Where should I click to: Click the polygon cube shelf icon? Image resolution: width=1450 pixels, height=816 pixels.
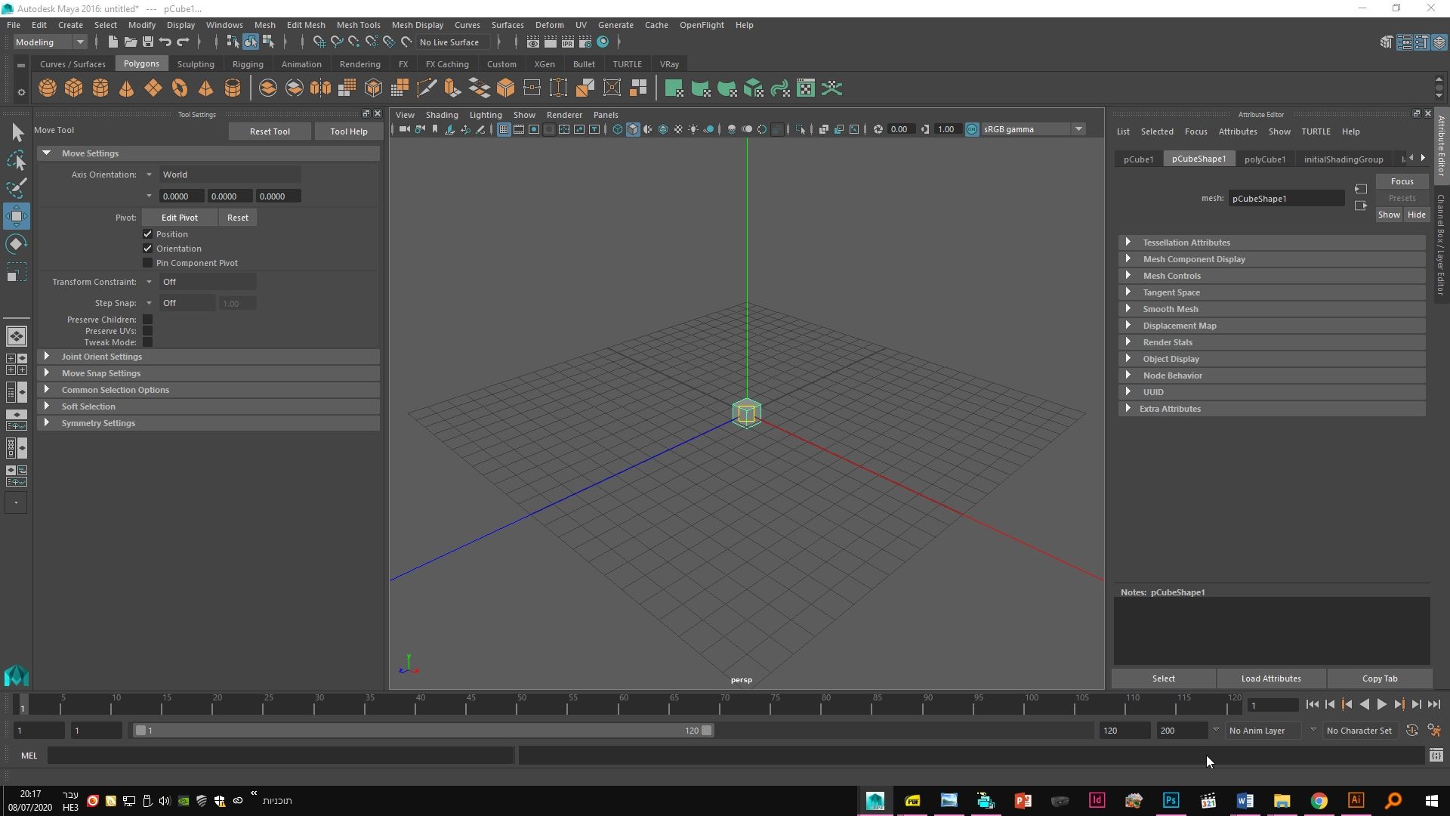click(x=74, y=88)
